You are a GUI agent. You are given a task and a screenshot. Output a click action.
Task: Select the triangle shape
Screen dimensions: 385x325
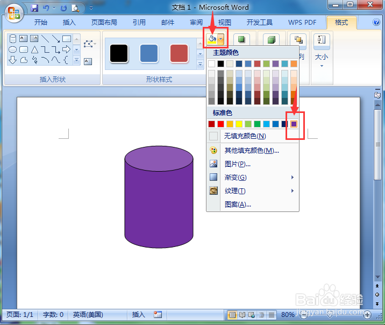click(x=34, y=50)
